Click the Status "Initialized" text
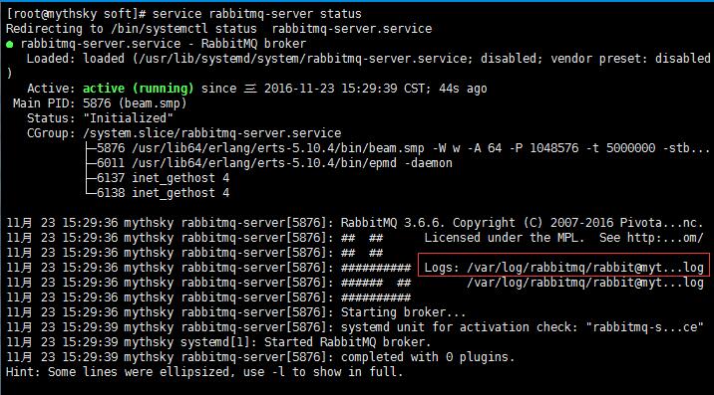The image size is (714, 395). (128, 118)
